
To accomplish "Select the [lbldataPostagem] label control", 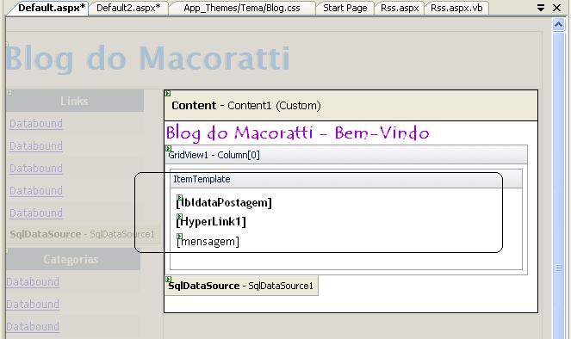I will 224,202.
